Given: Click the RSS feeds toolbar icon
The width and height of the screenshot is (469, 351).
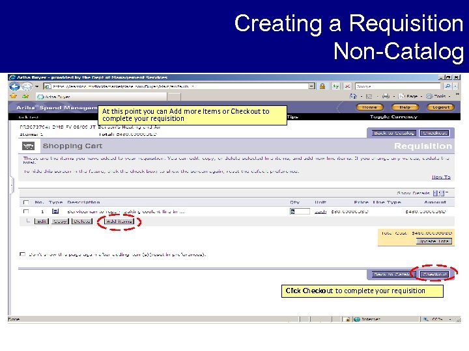Looking at the screenshot, I should (369, 96).
